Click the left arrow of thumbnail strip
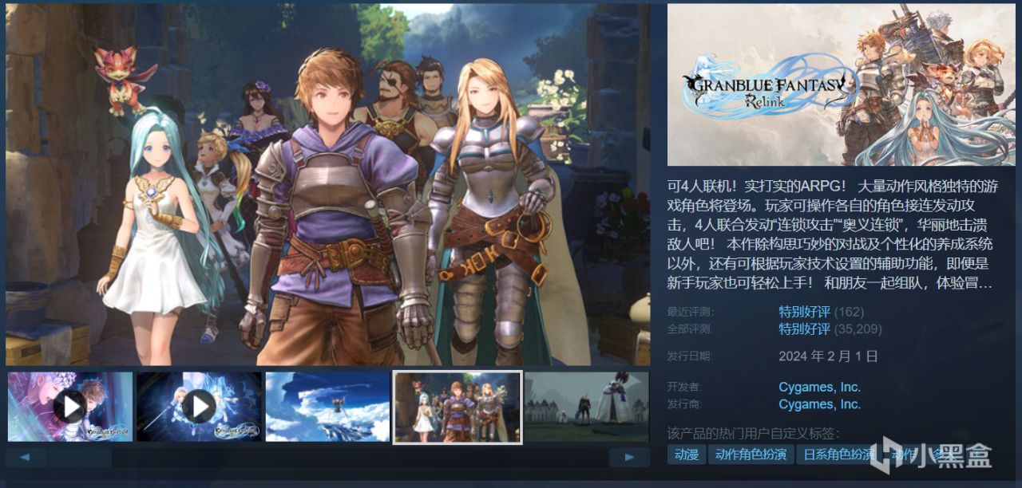This screenshot has height=488, width=1022. [x=26, y=457]
